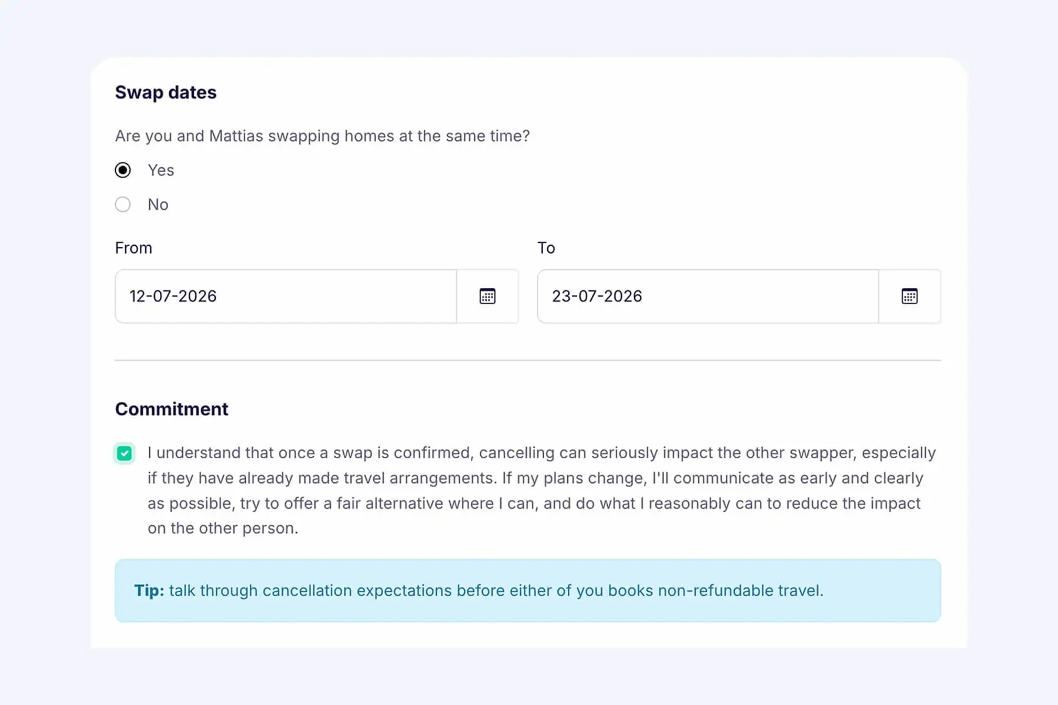Uncheck the Commitment agreement checkbox
The width and height of the screenshot is (1058, 705).
tap(124, 453)
